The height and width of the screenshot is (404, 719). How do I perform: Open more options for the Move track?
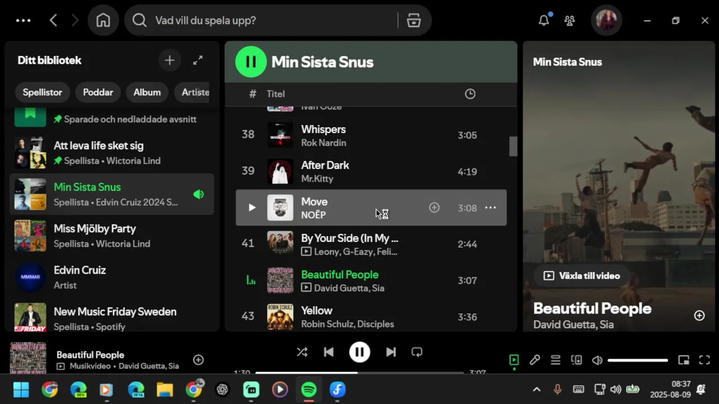pyautogui.click(x=490, y=208)
